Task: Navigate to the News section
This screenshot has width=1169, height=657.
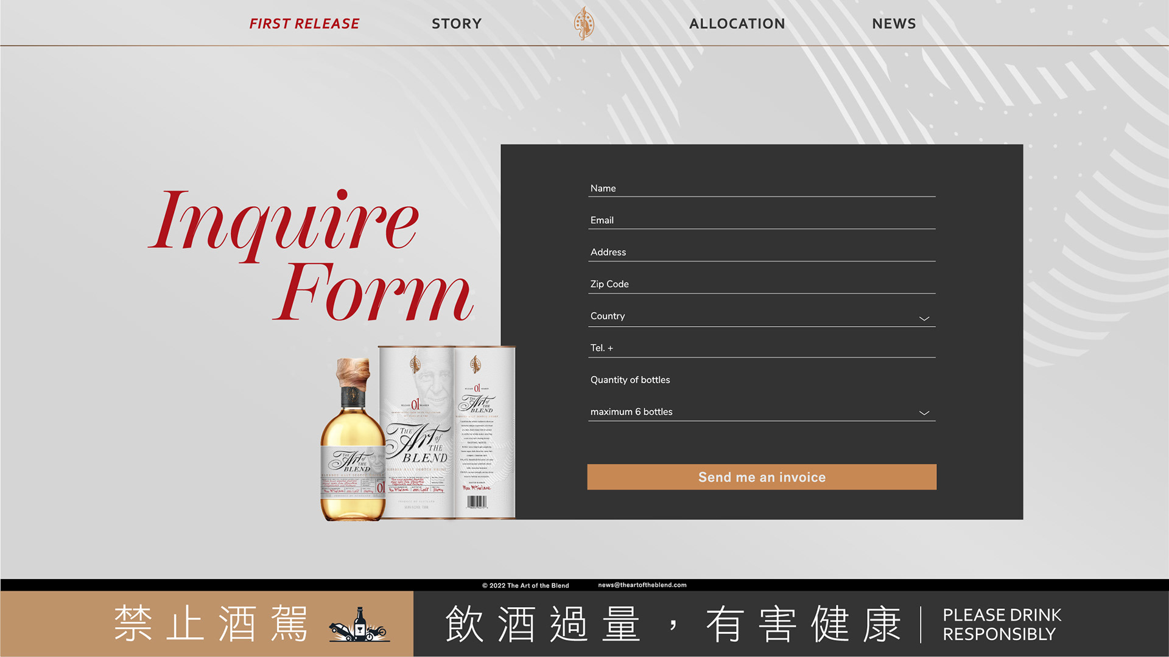Action: pos(894,24)
